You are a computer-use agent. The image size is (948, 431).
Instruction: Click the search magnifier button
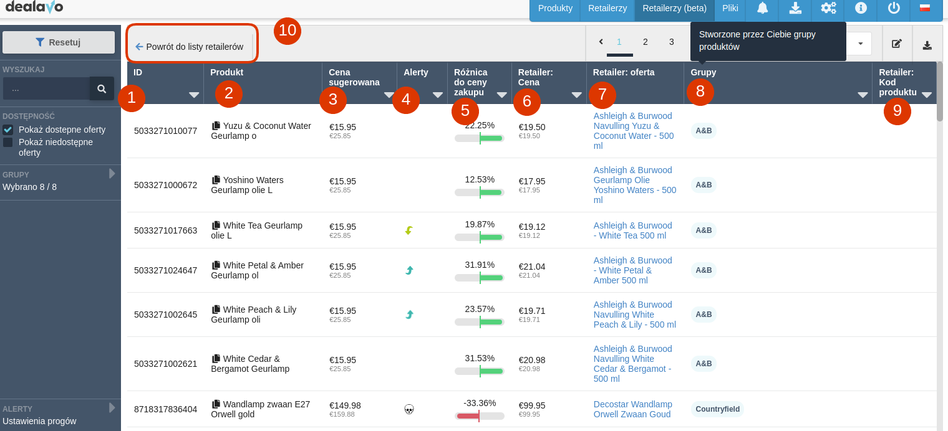pos(102,88)
